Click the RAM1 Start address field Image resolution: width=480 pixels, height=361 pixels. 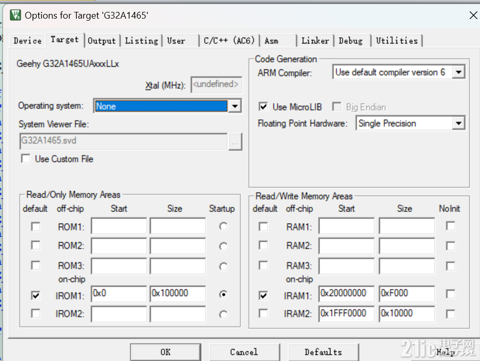pyautogui.click(x=346, y=226)
